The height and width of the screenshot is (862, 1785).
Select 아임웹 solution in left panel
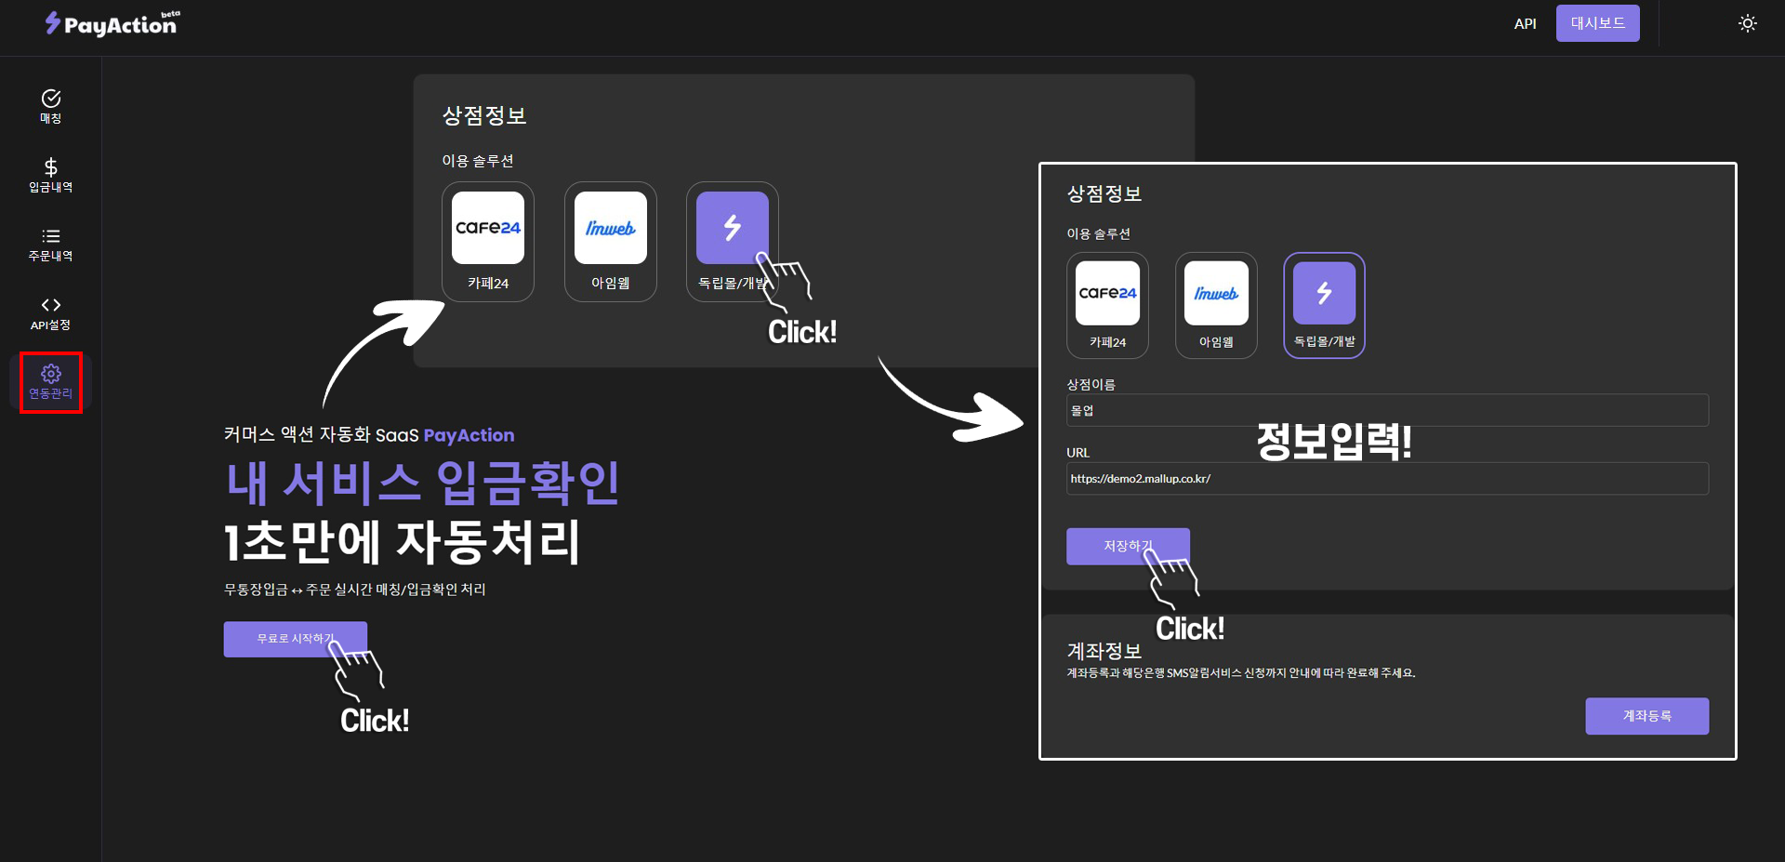(x=611, y=242)
